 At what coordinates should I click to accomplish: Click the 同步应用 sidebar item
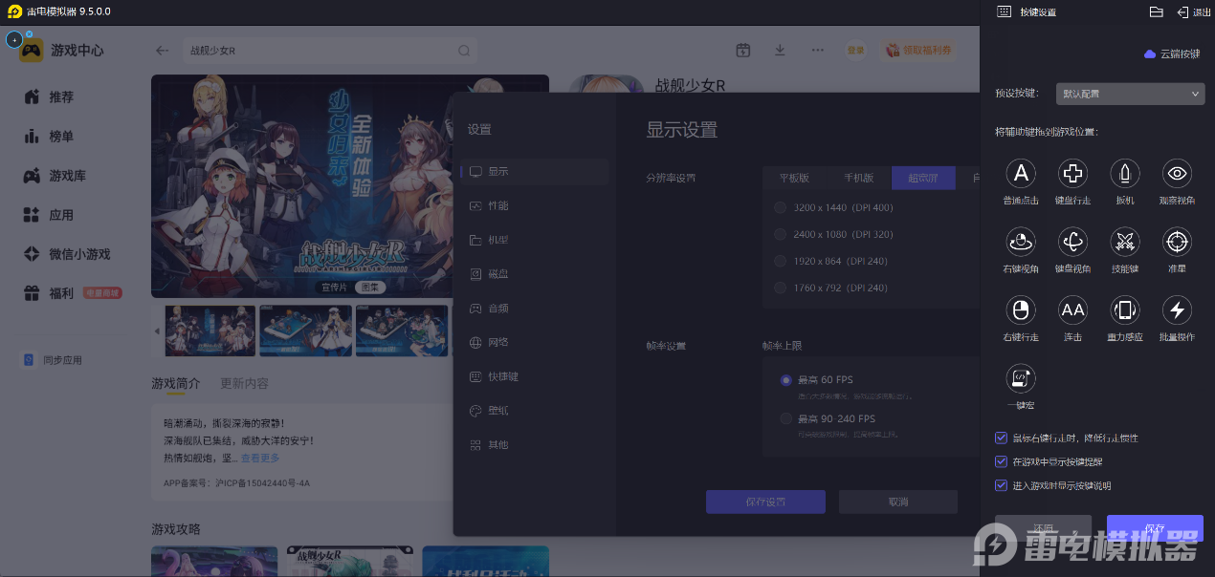[54, 360]
